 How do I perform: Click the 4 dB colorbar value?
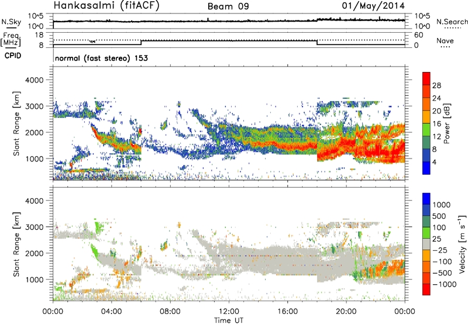click(x=434, y=163)
